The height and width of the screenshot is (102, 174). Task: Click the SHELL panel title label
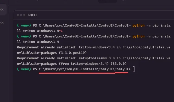coord(32,15)
